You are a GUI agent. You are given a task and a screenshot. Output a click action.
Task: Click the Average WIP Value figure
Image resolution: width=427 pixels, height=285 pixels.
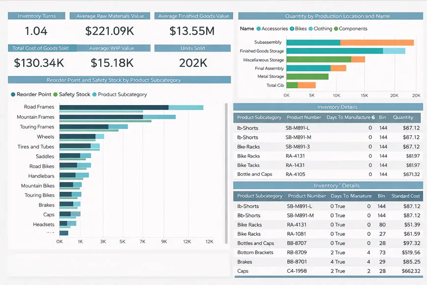[x=112, y=63]
